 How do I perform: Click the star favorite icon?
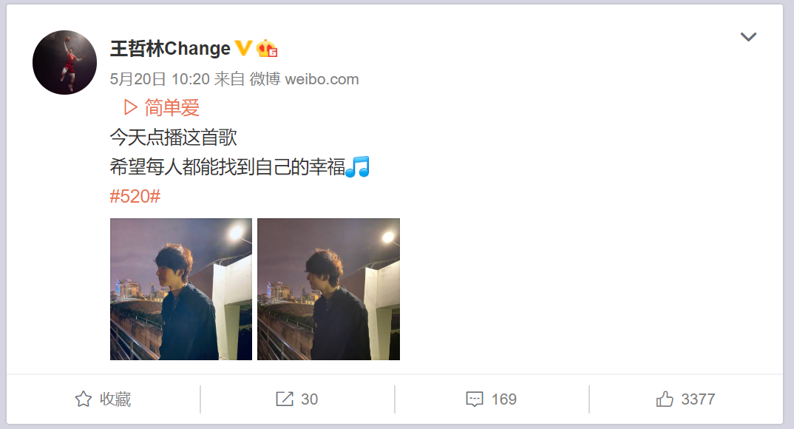pyautogui.click(x=84, y=399)
